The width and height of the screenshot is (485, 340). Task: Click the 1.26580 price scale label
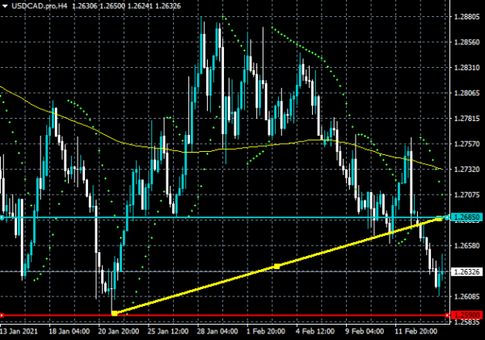pos(466,246)
